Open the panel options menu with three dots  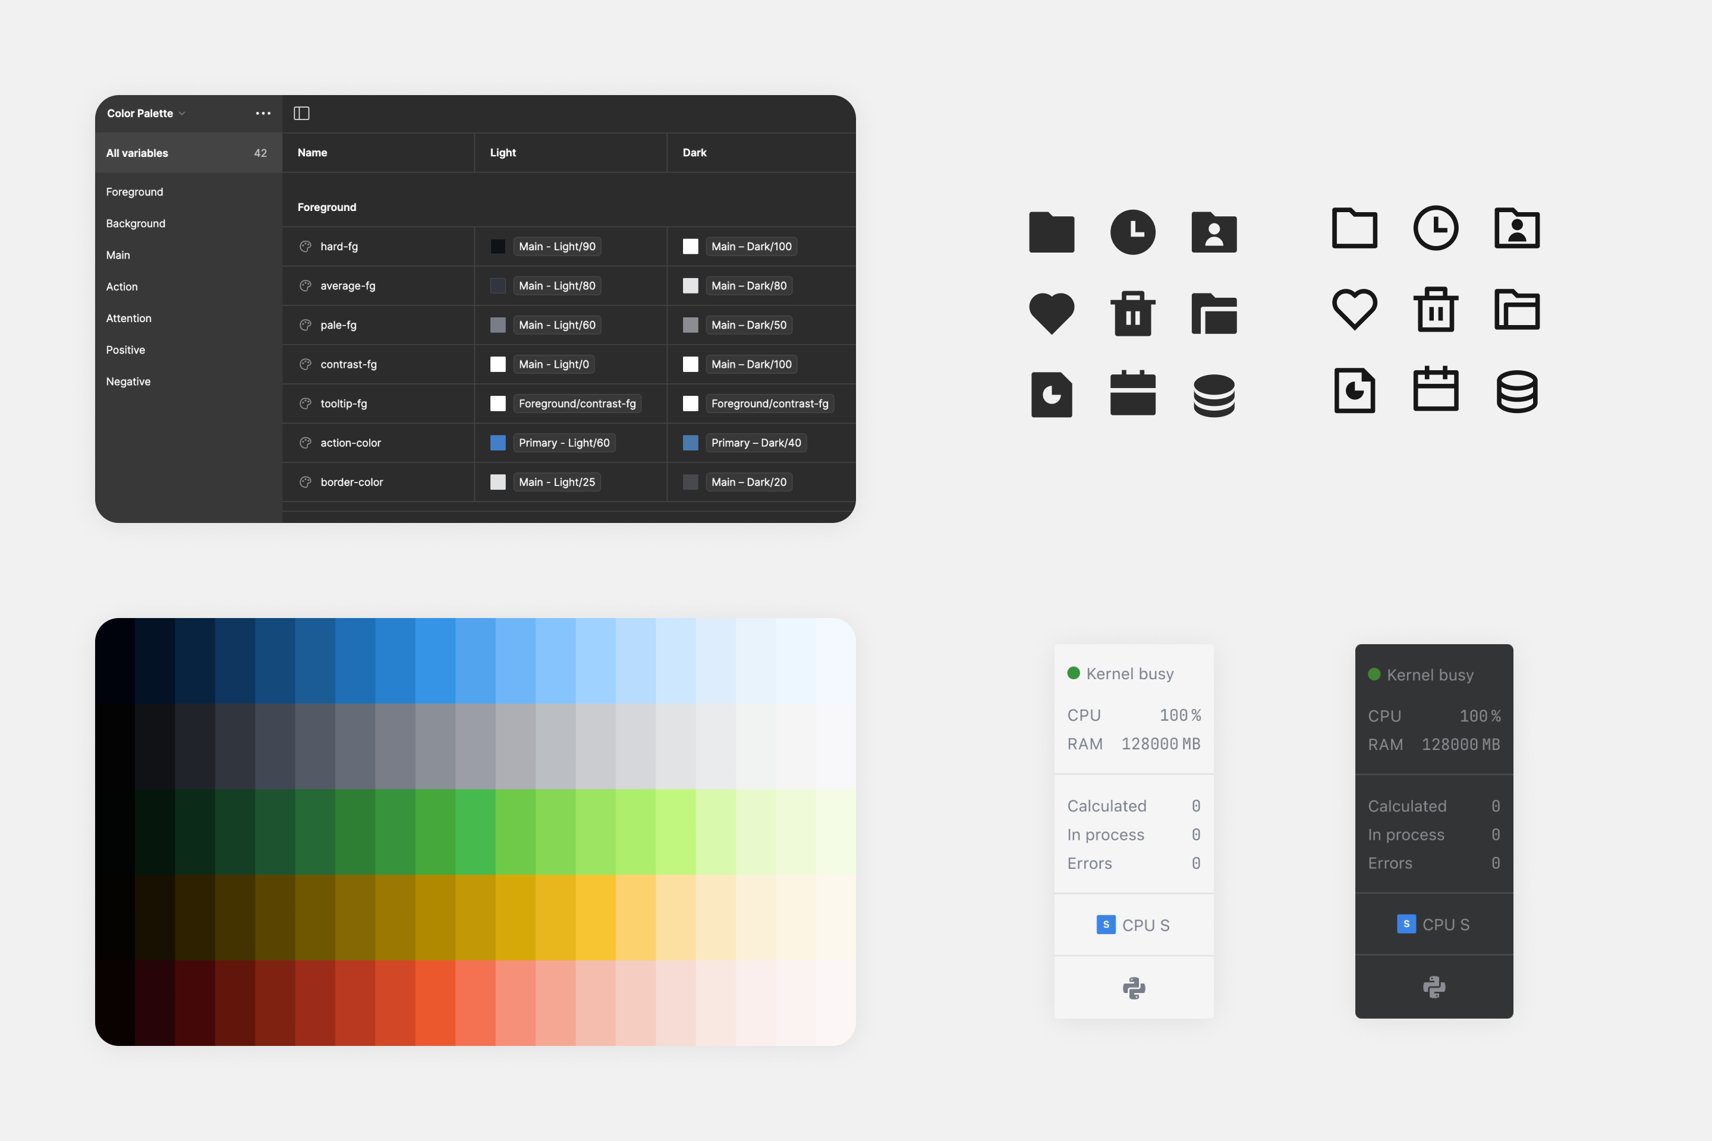pos(263,114)
